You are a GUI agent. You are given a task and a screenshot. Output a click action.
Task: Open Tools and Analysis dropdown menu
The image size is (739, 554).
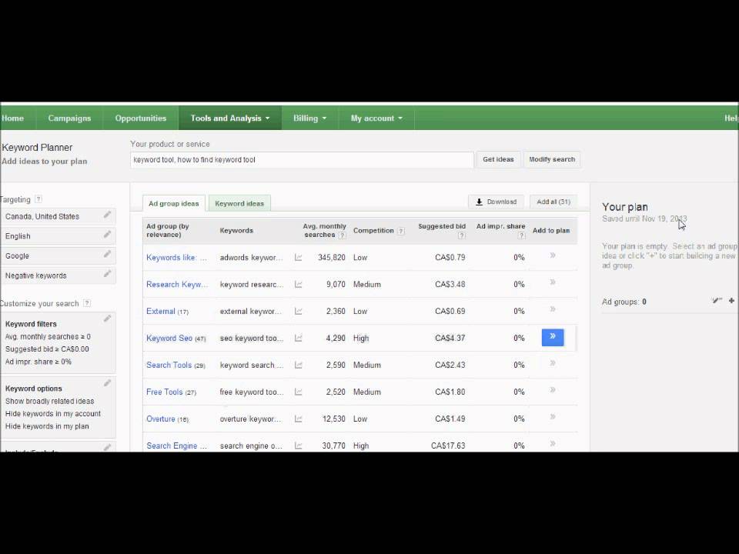[230, 118]
